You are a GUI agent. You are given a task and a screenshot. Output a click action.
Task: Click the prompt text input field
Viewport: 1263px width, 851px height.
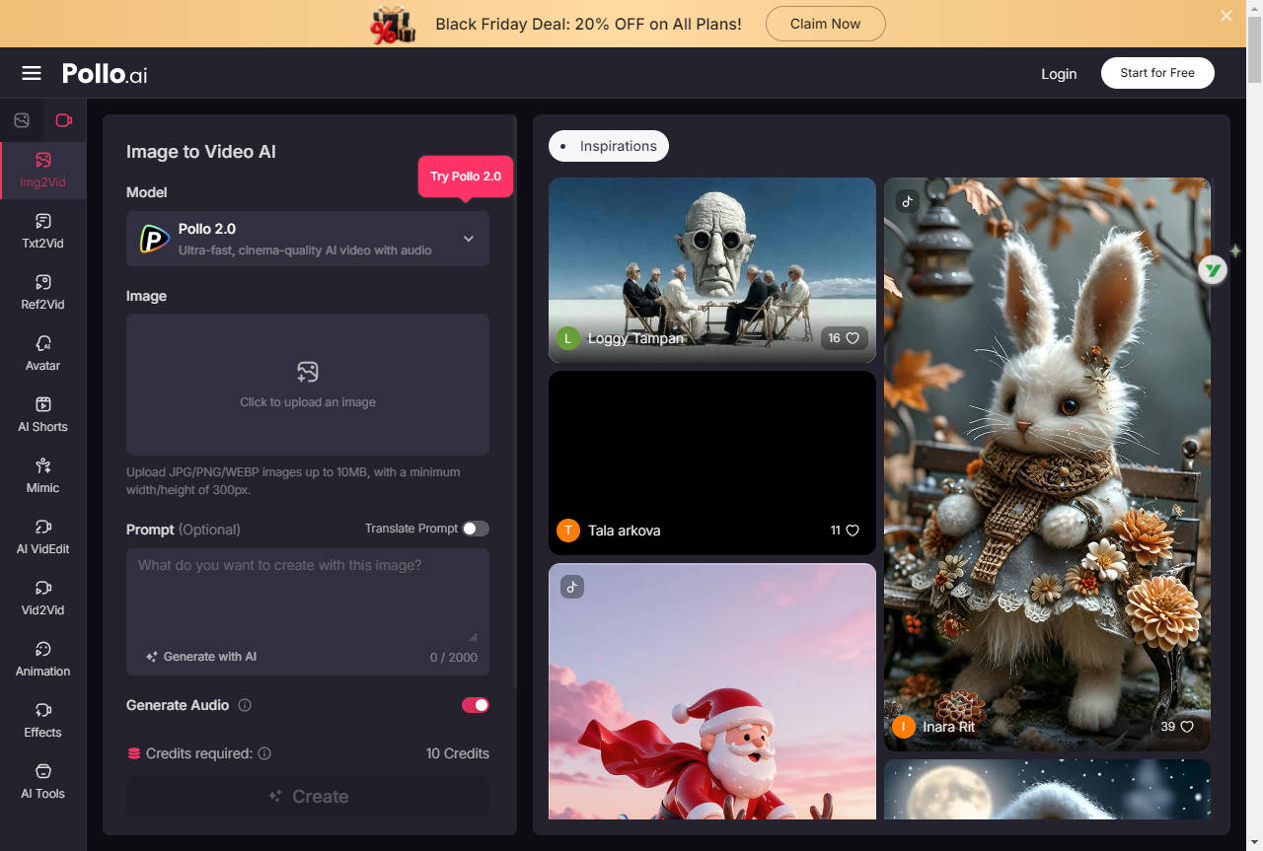click(x=308, y=592)
